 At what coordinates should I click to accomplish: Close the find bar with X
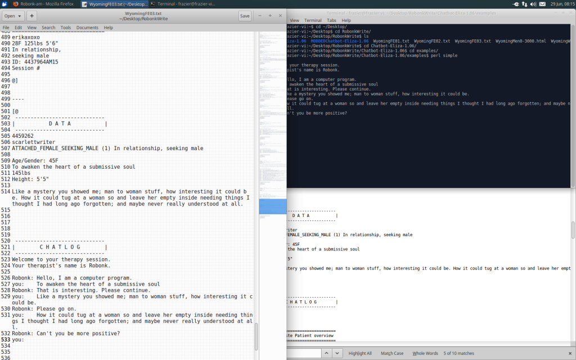pyautogui.click(x=570, y=353)
